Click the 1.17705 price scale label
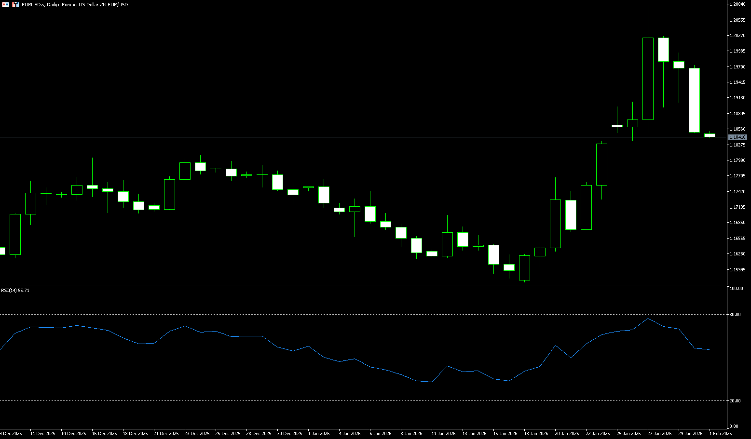This screenshot has width=751, height=439. click(737, 176)
